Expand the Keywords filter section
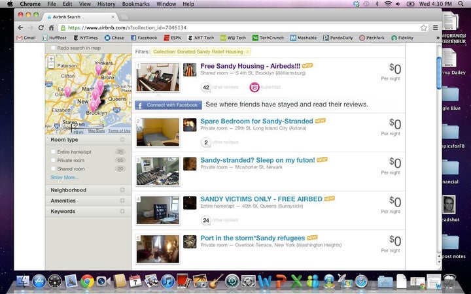Viewport: 471px width, 294px height. click(122, 211)
